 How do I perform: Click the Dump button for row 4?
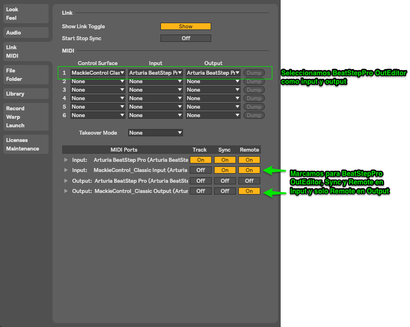(254, 98)
